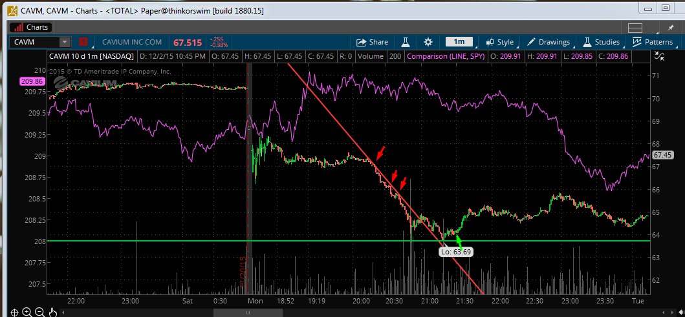Open the Studies menu
The height and width of the screenshot is (317, 685).
(602, 42)
